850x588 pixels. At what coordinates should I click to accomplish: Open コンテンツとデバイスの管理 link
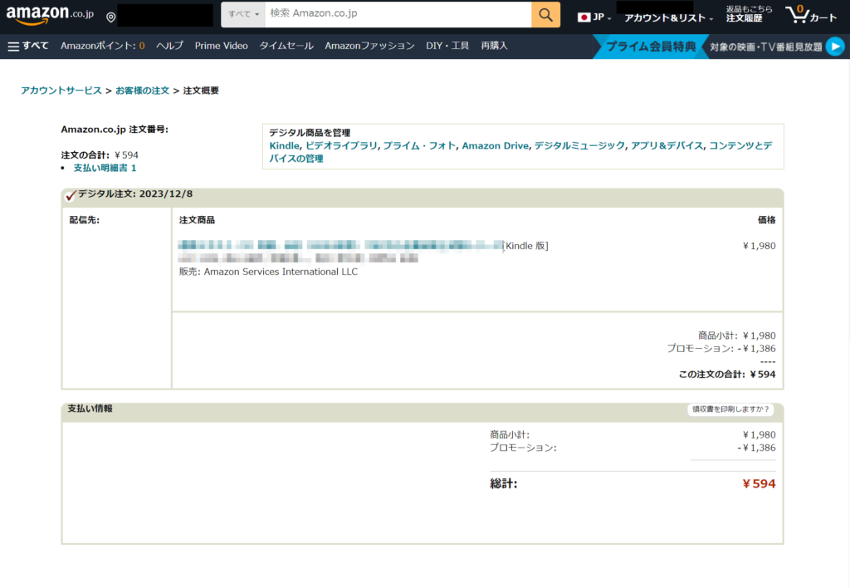point(520,153)
